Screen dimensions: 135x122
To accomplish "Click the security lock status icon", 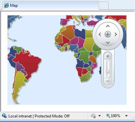I will (93, 116).
